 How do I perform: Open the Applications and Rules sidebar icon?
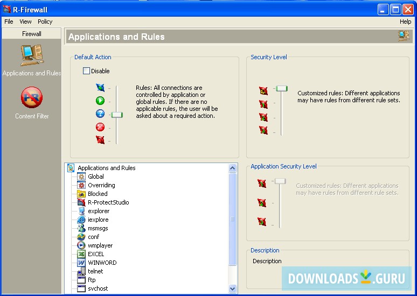(32, 55)
